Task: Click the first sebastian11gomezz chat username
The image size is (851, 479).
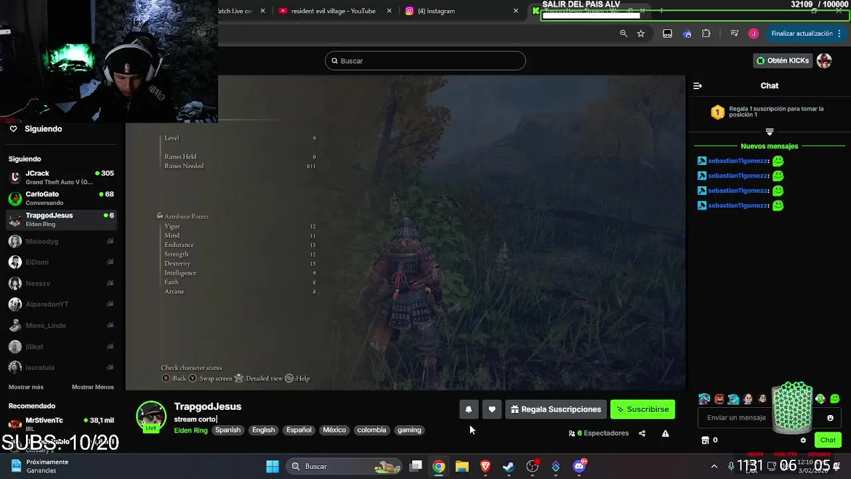Action: coord(739,161)
